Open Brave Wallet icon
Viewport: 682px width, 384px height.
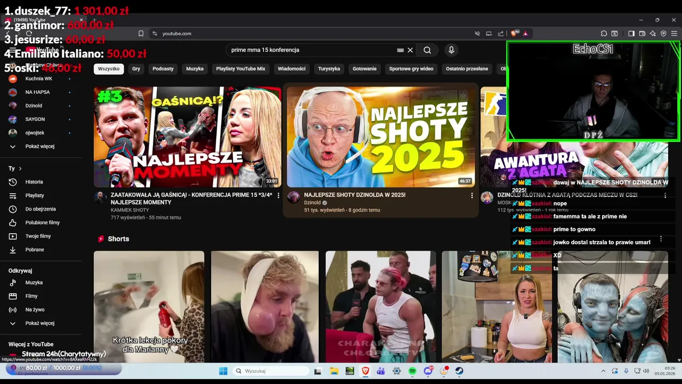coord(642,34)
